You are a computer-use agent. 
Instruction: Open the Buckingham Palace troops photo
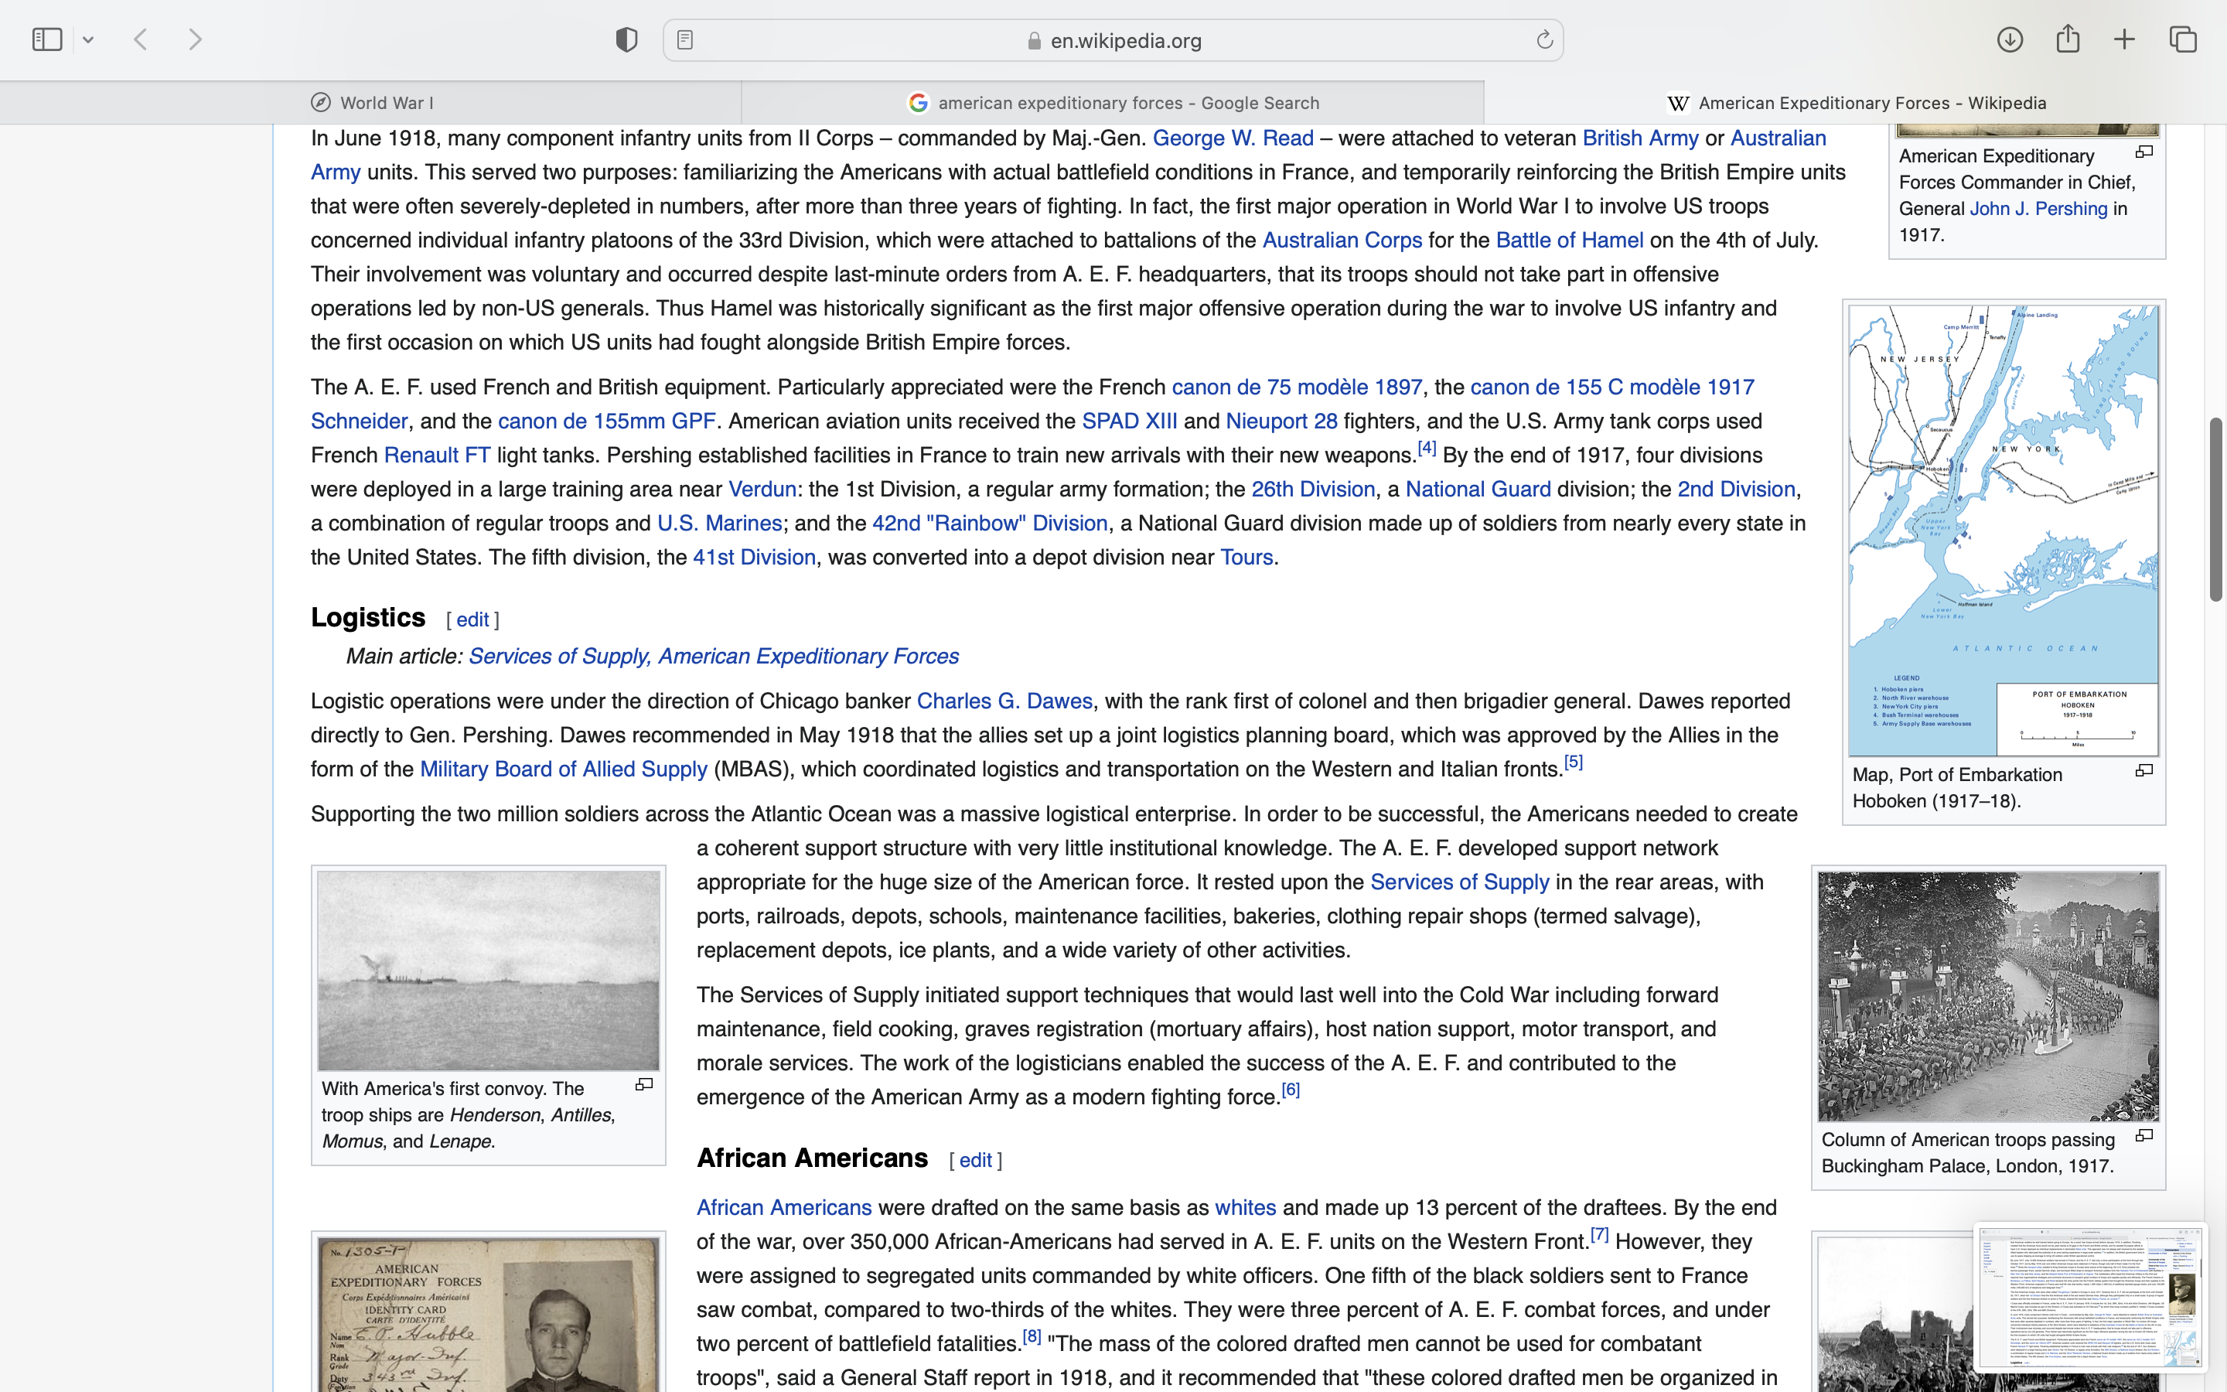click(x=1988, y=996)
